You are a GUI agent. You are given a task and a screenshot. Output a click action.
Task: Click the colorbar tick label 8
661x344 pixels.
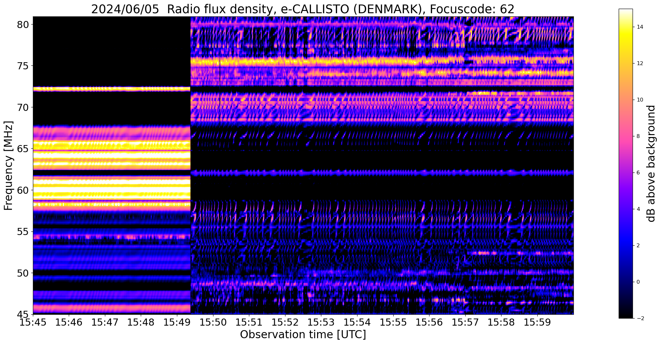(x=638, y=136)
